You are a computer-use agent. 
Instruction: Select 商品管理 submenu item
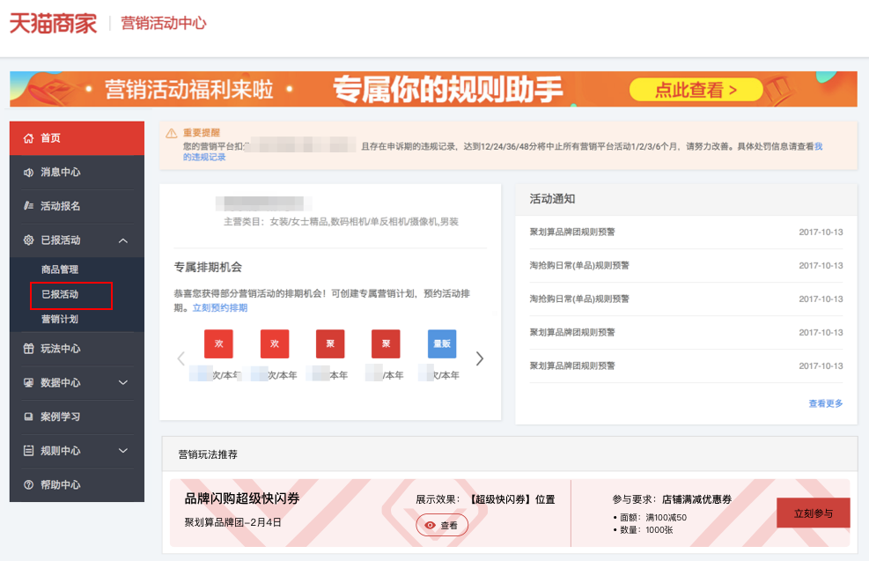[x=60, y=269]
